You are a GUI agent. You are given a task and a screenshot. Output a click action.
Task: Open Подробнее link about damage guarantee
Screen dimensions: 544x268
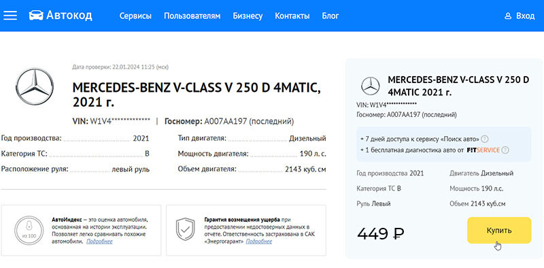(x=259, y=241)
